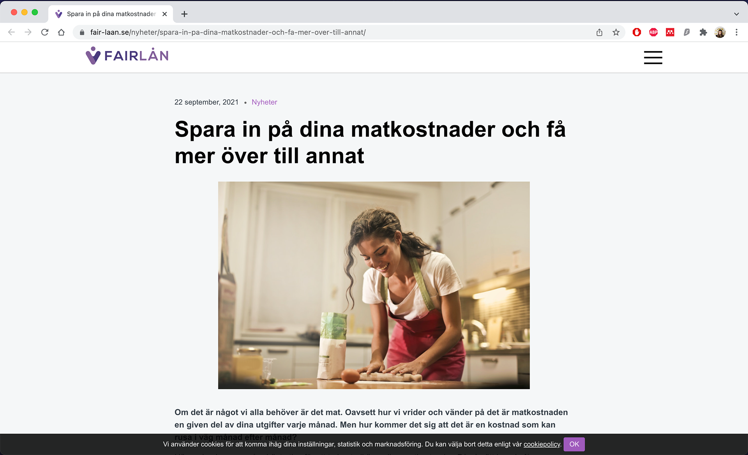Expand the tab search chevron
This screenshot has width=748, height=455.
click(x=736, y=14)
